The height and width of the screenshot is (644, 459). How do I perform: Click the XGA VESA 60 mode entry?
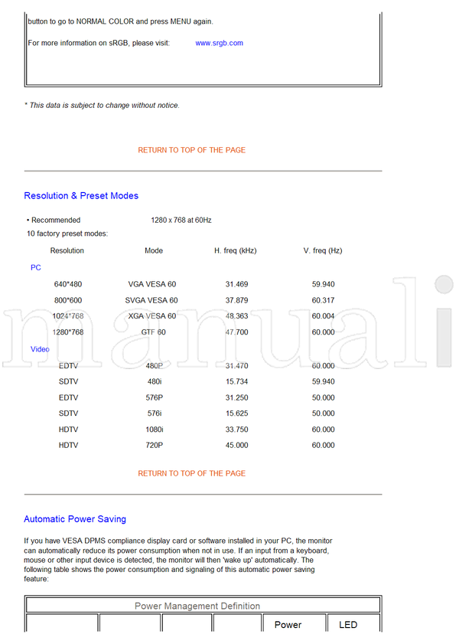[x=151, y=316]
